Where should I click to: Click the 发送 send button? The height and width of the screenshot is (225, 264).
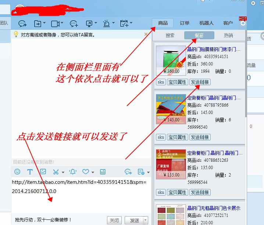[134, 220]
